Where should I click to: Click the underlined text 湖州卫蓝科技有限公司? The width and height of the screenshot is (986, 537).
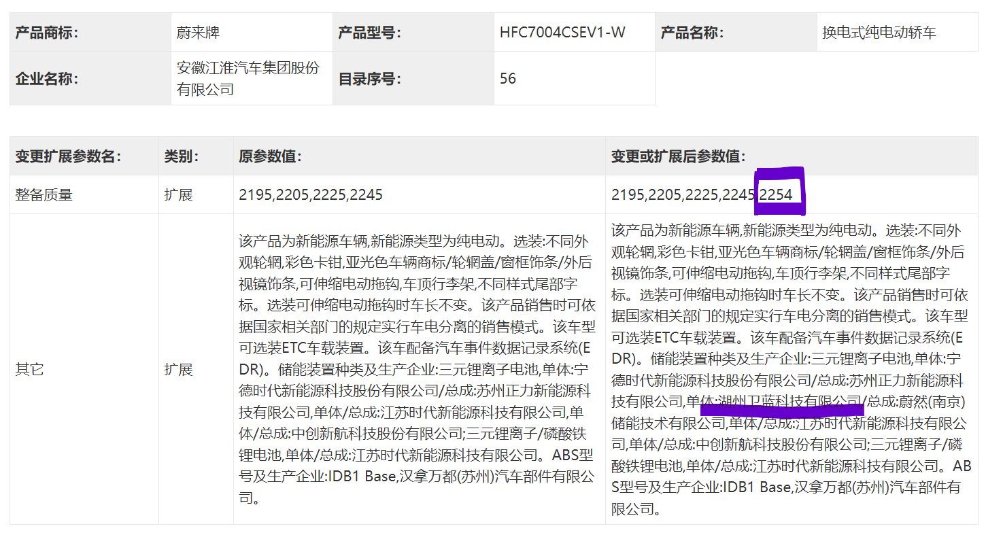(x=789, y=401)
